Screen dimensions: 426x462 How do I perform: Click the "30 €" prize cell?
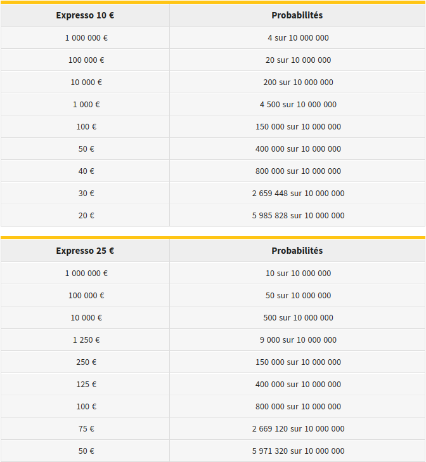(x=86, y=194)
